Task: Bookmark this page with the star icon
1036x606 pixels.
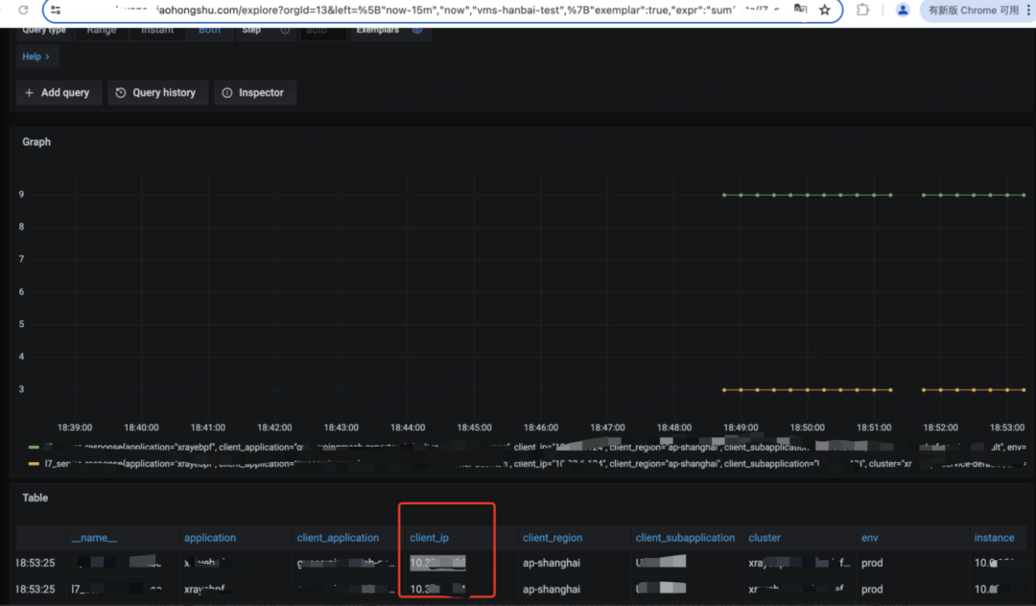Action: (x=825, y=10)
